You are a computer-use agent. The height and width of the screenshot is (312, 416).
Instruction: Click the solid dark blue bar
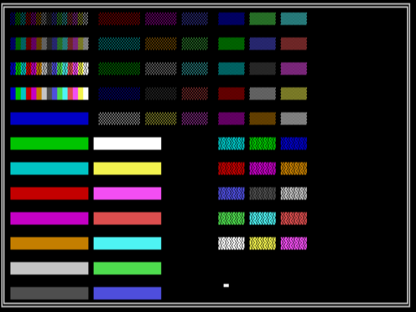49,118
